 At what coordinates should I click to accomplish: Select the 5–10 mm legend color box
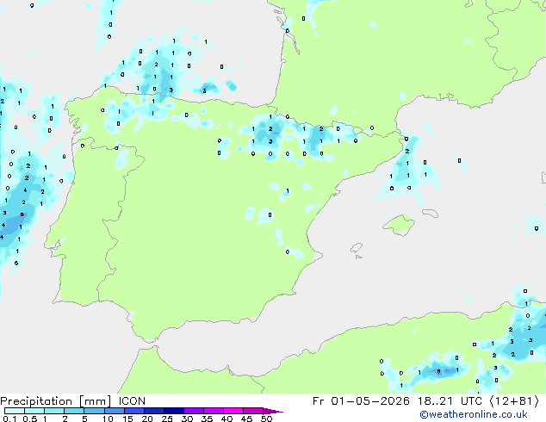coord(94,411)
